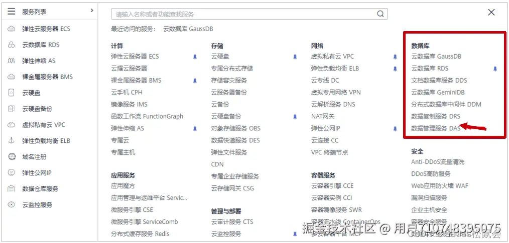
Task: Open 云手机 CPH service
Action: (126, 92)
